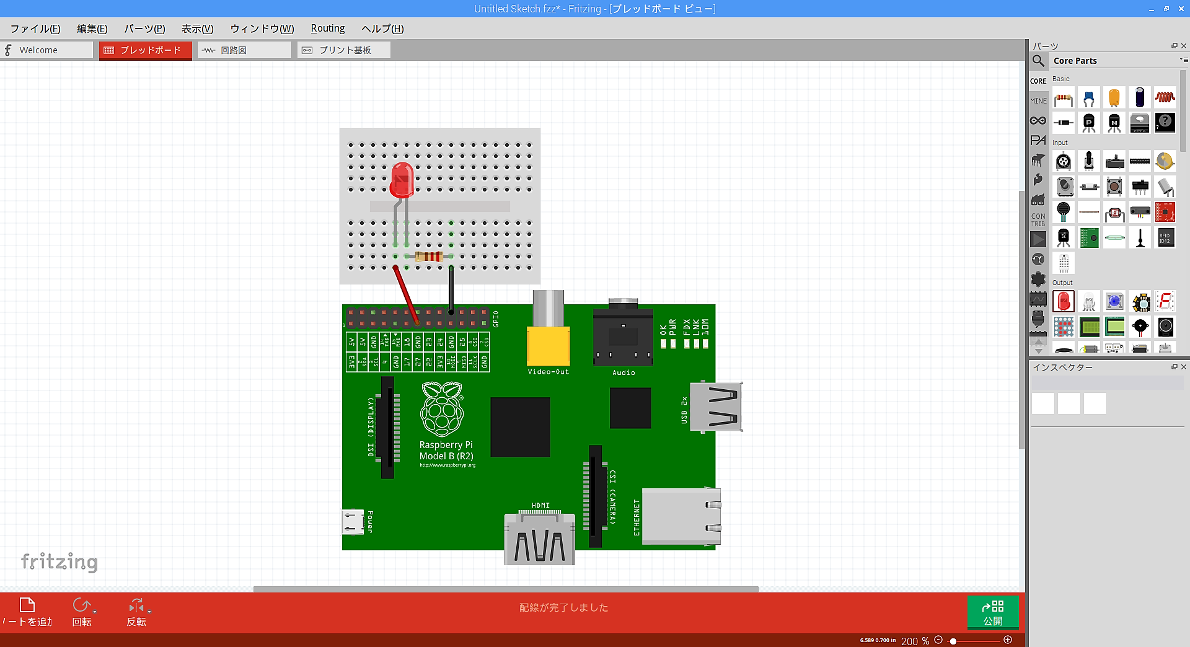
Task: Adjust the zoom slider handle
Action: [x=953, y=641]
